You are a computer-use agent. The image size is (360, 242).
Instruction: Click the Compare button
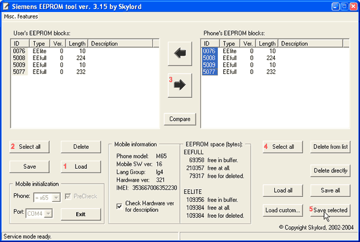click(180, 119)
